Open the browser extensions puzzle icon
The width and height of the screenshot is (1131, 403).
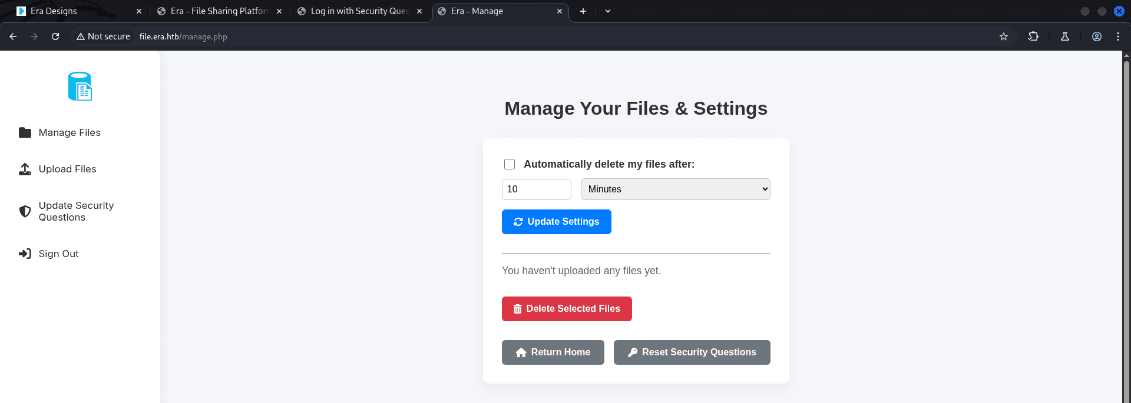[x=1033, y=36]
